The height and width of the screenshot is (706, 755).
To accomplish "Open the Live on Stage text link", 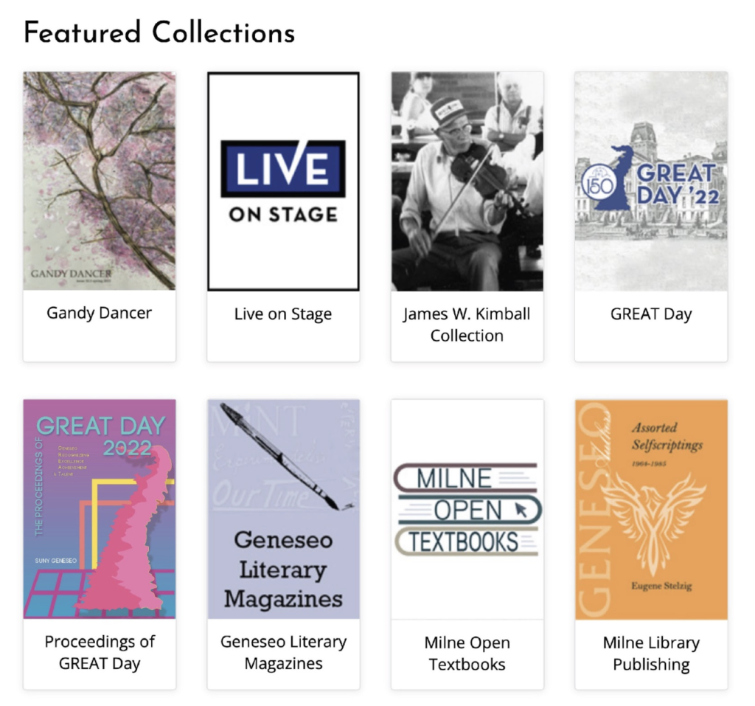I will tap(283, 314).
